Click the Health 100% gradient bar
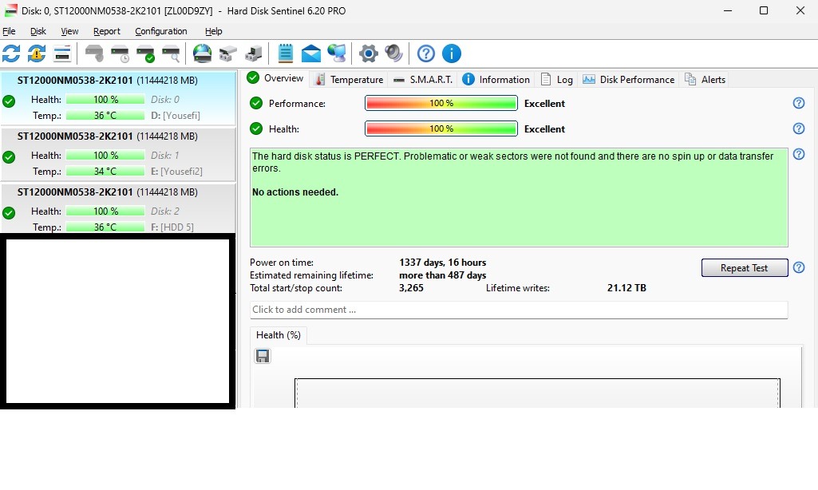 (441, 128)
